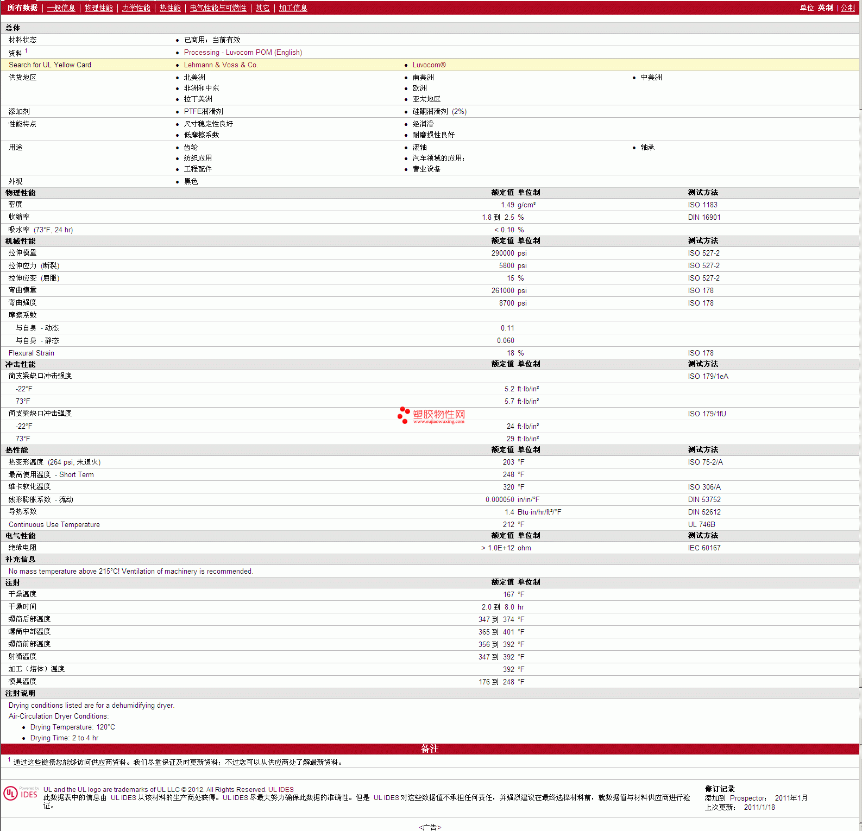The image size is (862, 831).
Task: Select the 汽车领域的应用 entry
Action: 438,158
